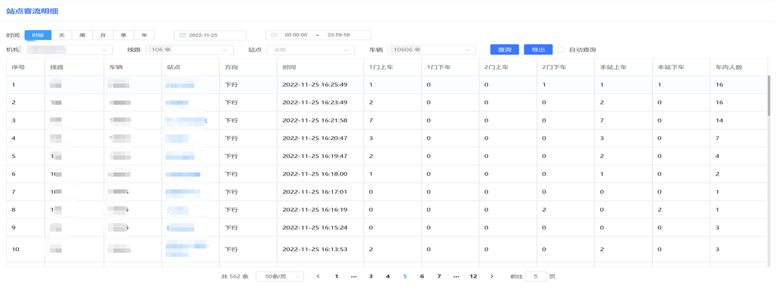The image size is (776, 286).
Task: Switch to the 年 time tab
Action: point(144,35)
